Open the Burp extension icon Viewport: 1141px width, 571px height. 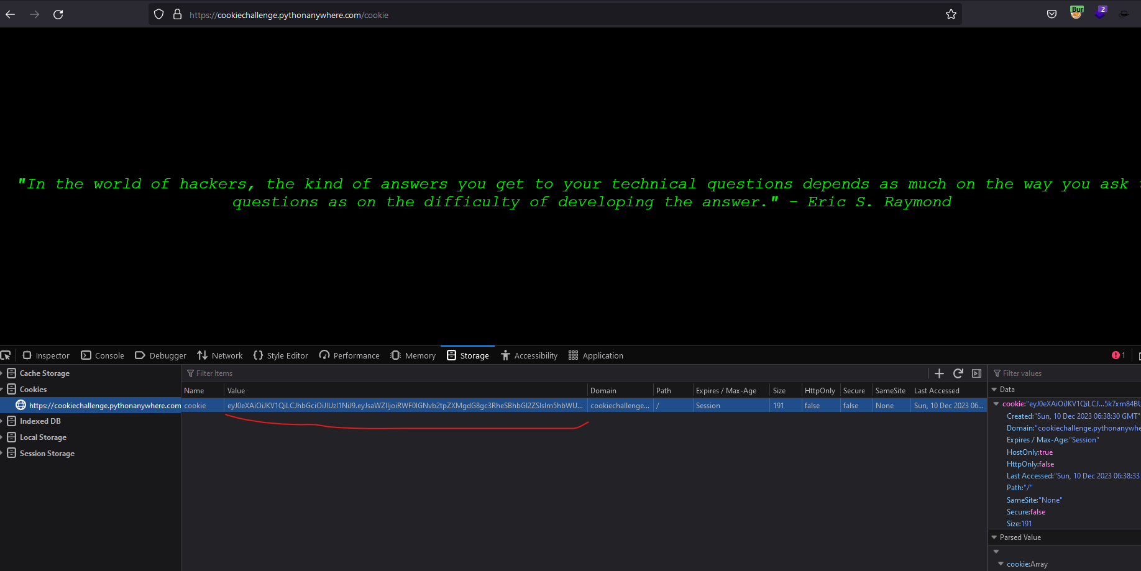[x=1076, y=12]
